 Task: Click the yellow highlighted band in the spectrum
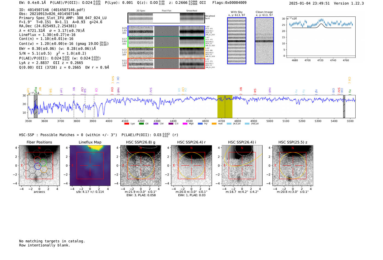225,107
